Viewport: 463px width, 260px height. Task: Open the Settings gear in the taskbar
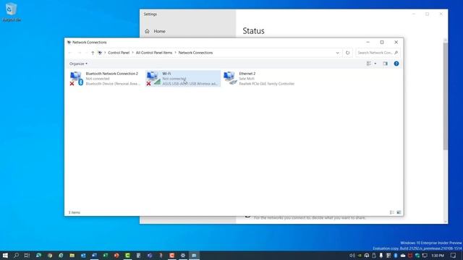[183, 255]
